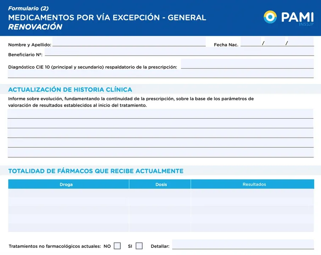
Task: Select the year box of Fecha Nac.
Action: pos(301,42)
